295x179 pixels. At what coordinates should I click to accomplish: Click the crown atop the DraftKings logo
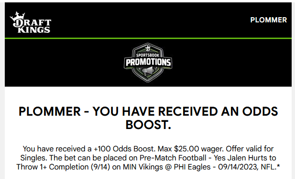point(17,16)
